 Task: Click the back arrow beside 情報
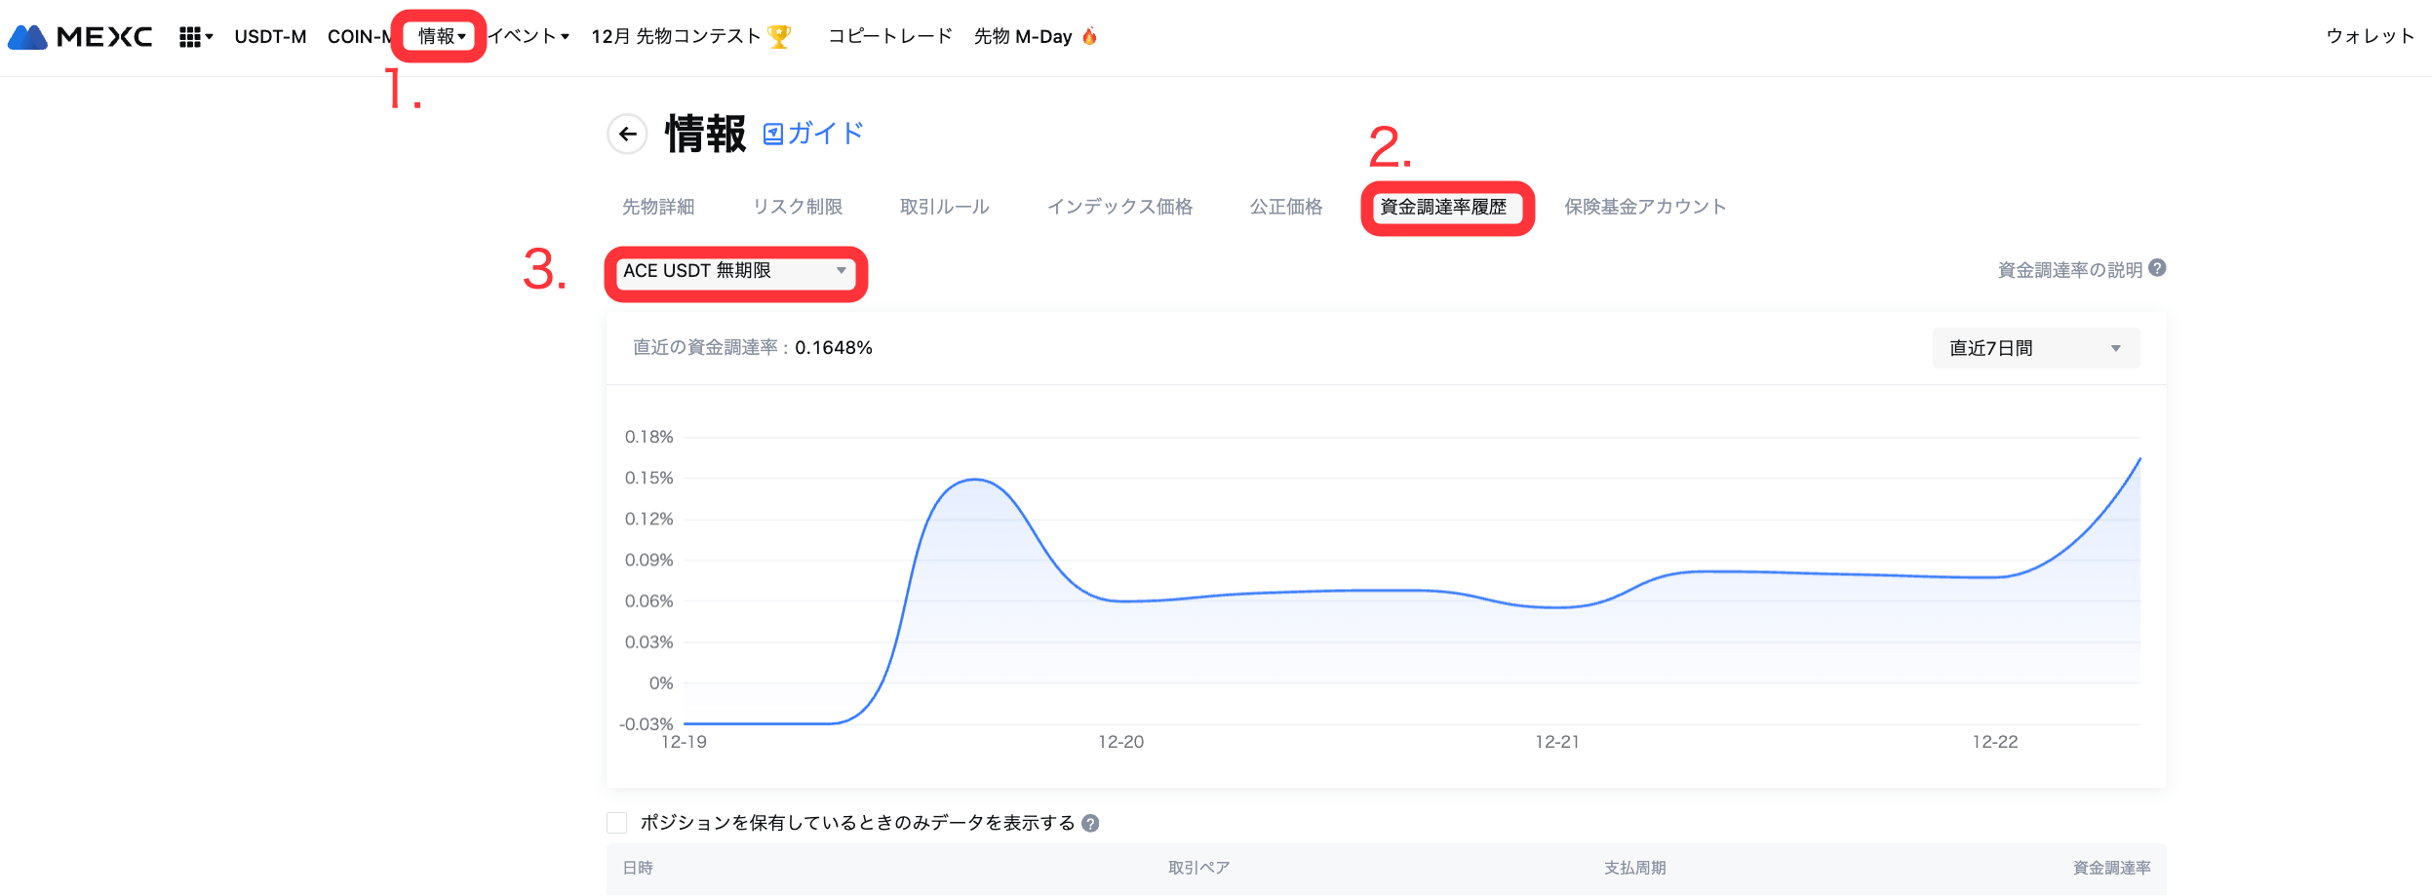pos(627,134)
